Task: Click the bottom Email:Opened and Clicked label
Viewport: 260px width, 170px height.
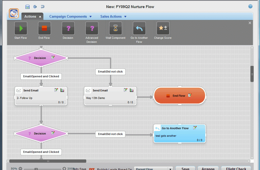Action: 41,152
